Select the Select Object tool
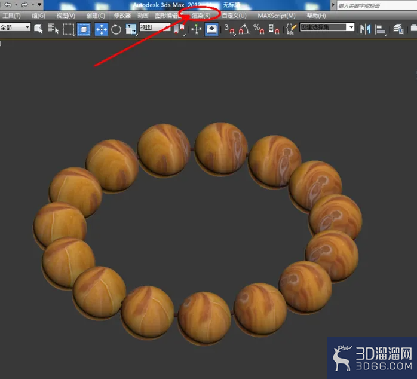Screen dimensions: 417x379 click(39, 29)
